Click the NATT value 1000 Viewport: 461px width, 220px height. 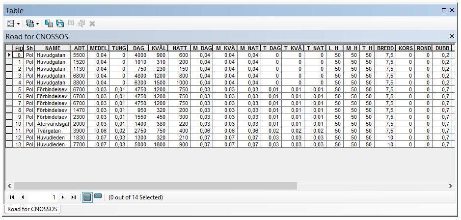[180, 82]
